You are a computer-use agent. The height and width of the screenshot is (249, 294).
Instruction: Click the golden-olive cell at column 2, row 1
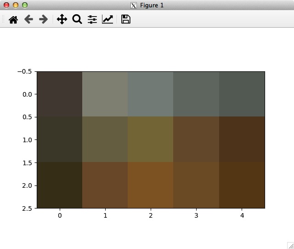[151, 139]
